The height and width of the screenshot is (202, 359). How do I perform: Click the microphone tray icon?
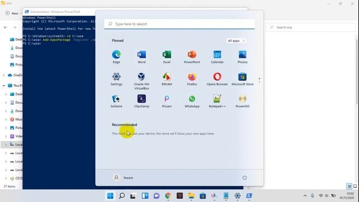tap(312, 196)
